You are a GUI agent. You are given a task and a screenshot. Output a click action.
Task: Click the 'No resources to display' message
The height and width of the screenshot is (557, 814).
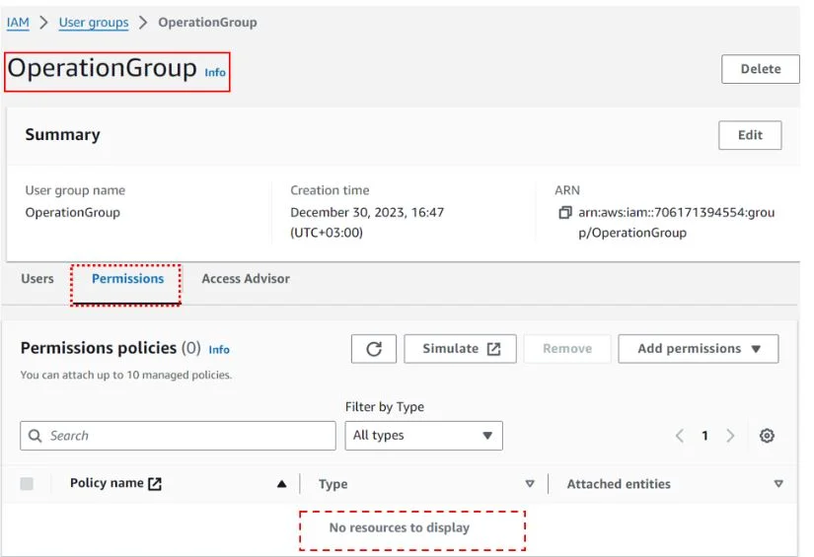click(400, 527)
